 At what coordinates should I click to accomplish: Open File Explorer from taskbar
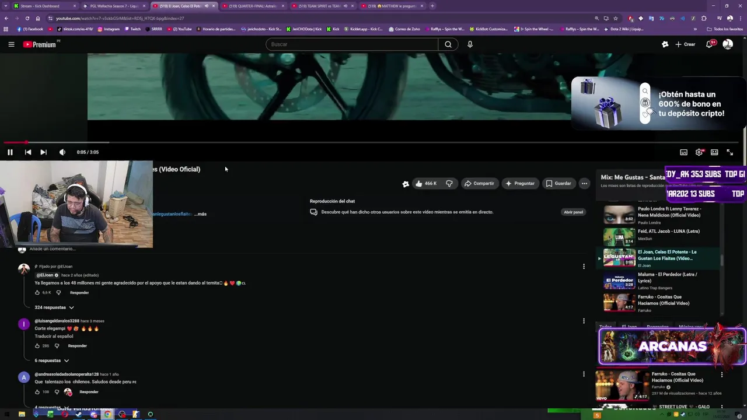click(x=22, y=415)
